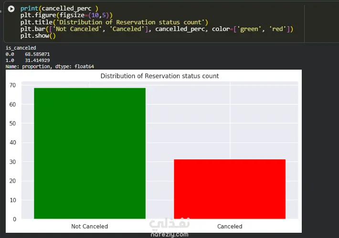Click the green Not Canceled bar
This screenshot has height=238, width=339.
pyautogui.click(x=90, y=153)
